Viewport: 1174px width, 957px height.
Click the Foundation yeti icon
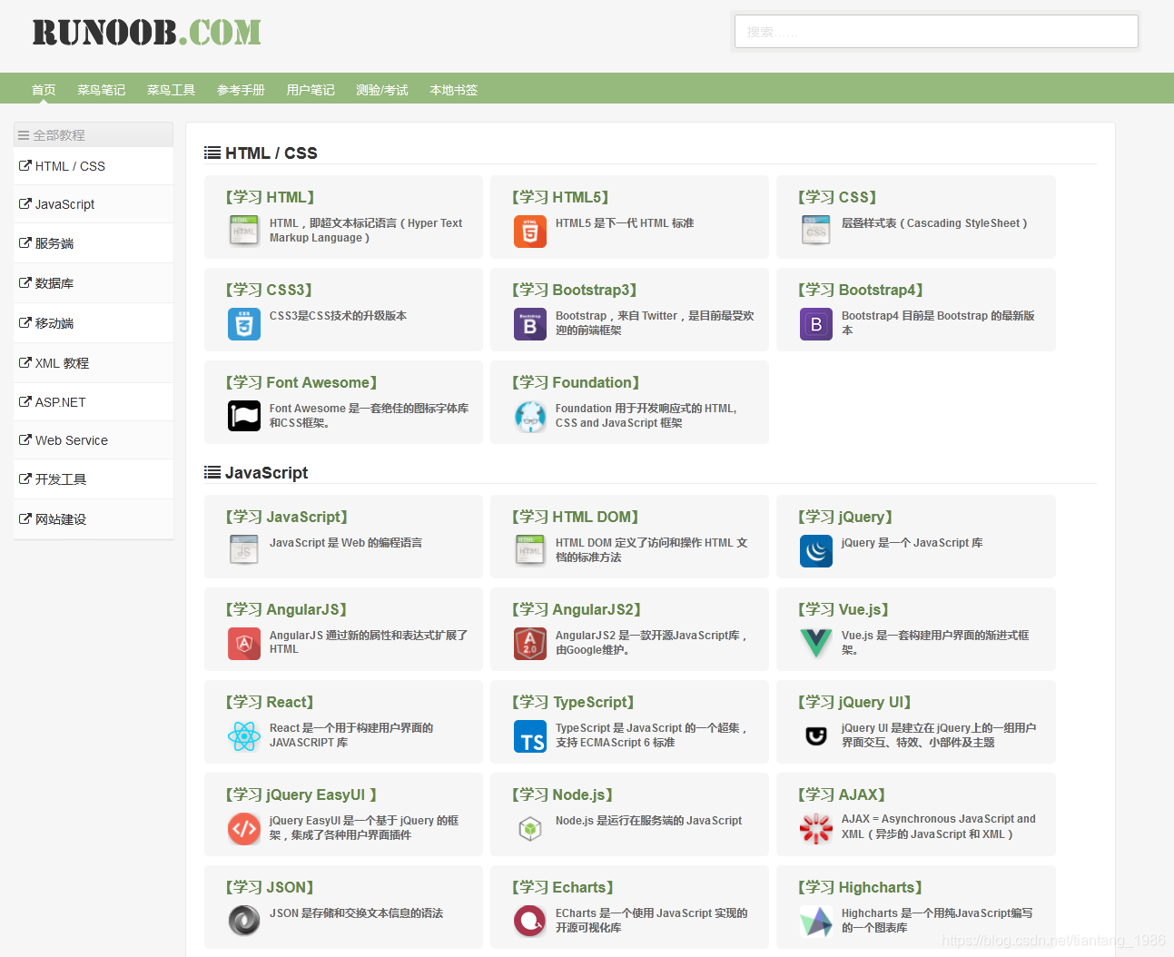coord(530,416)
